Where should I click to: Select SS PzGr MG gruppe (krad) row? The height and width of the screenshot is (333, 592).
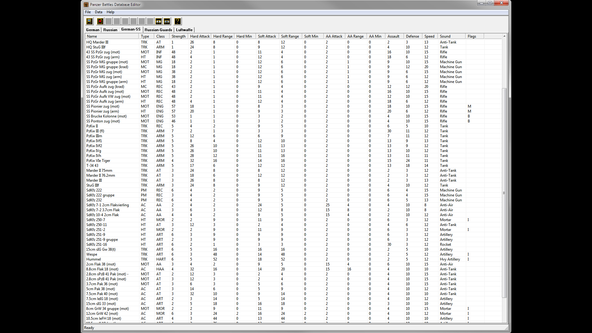[x=294, y=67]
